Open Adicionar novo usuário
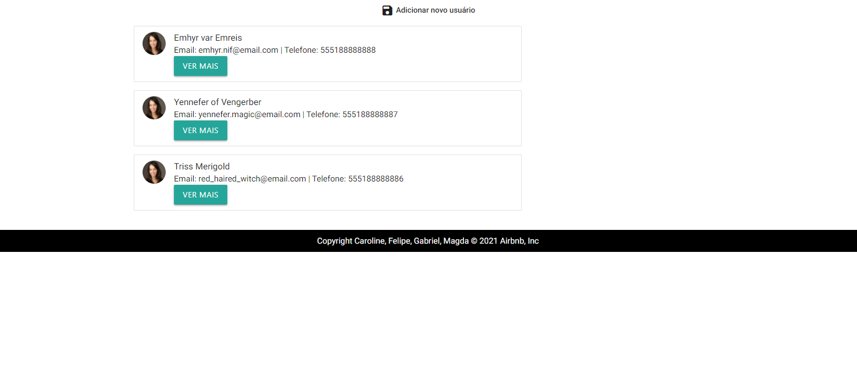This screenshot has height=385, width=857. click(435, 10)
